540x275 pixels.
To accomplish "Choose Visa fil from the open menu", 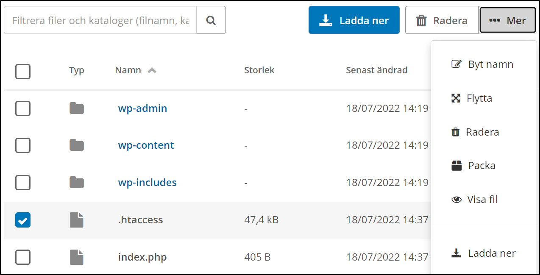I will click(482, 199).
